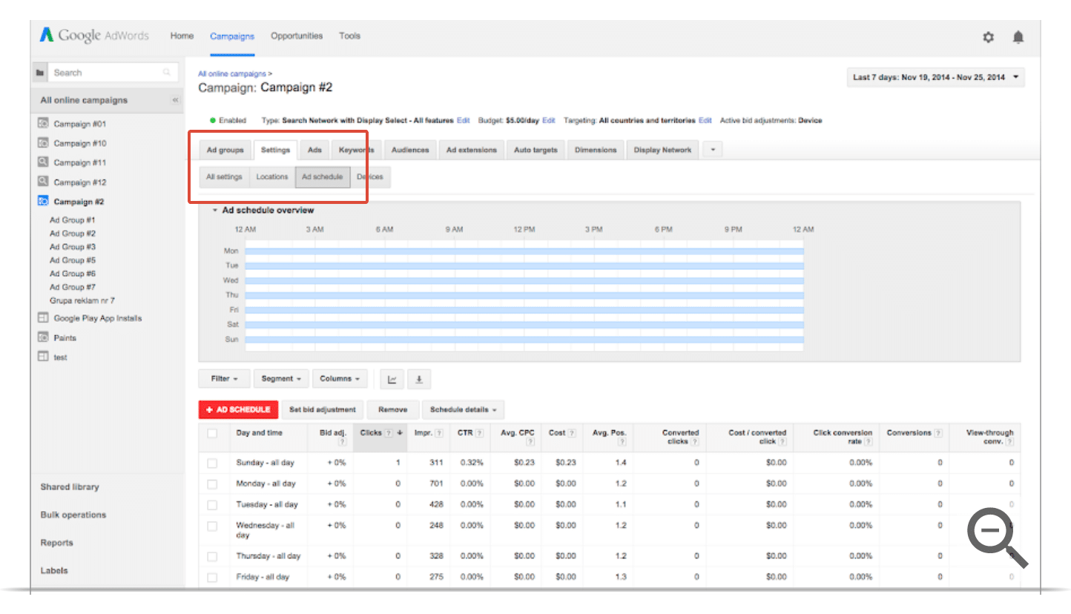Switch to the Ad groups tab
The width and height of the screenshot is (1071, 614).
(x=225, y=150)
